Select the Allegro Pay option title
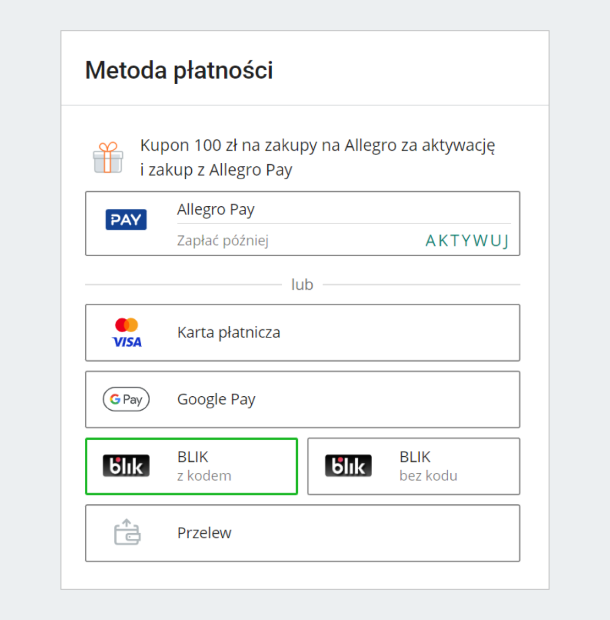This screenshot has width=610, height=620. point(216,210)
